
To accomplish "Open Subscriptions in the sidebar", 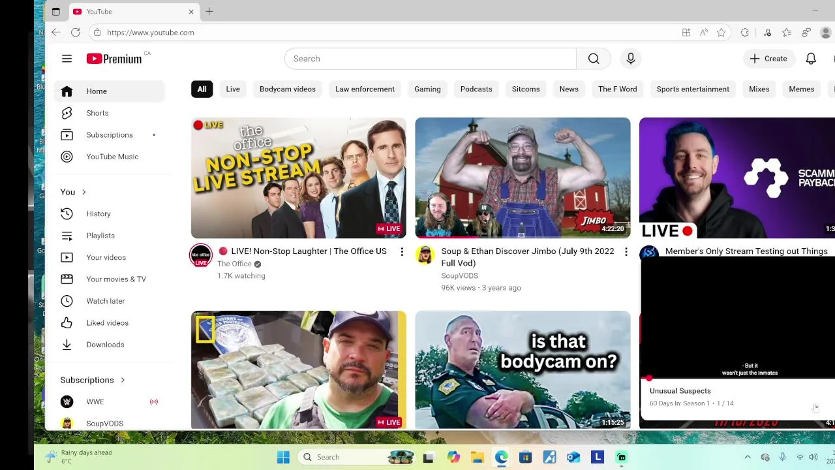I will click(x=109, y=135).
